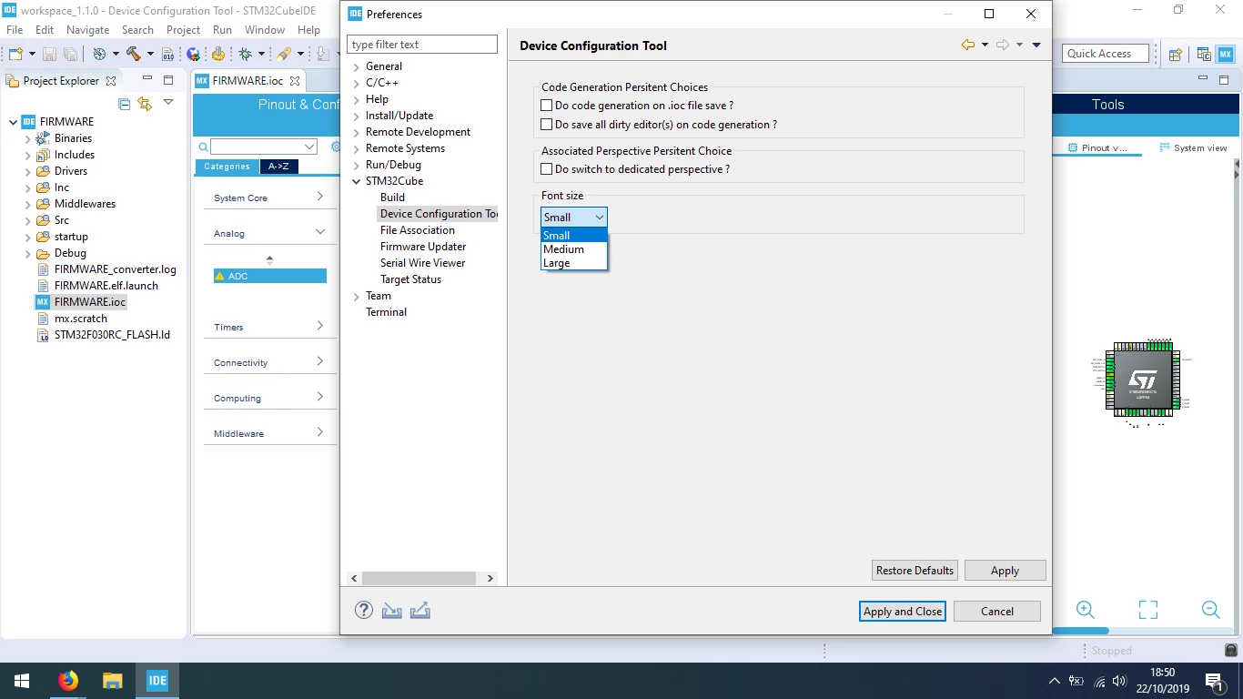
Task: Expand the General preferences node
Action: point(357,67)
